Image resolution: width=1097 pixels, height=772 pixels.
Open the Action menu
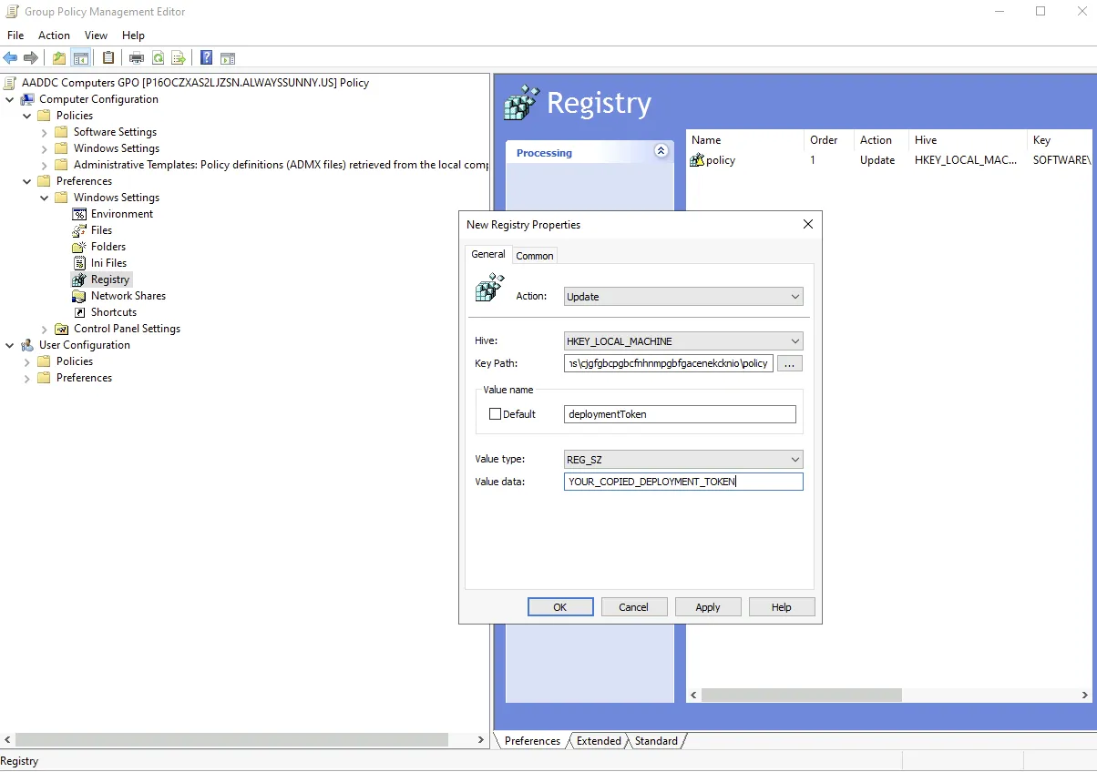click(x=54, y=36)
